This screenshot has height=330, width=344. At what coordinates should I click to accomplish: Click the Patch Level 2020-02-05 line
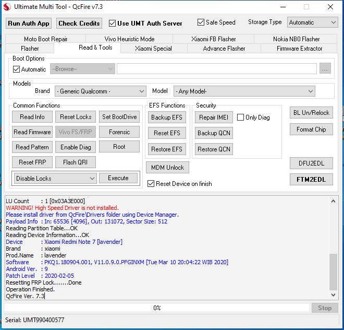[40, 276]
